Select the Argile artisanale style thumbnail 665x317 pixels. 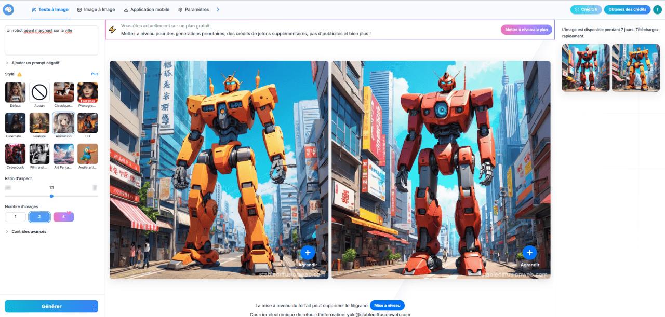coord(88,154)
